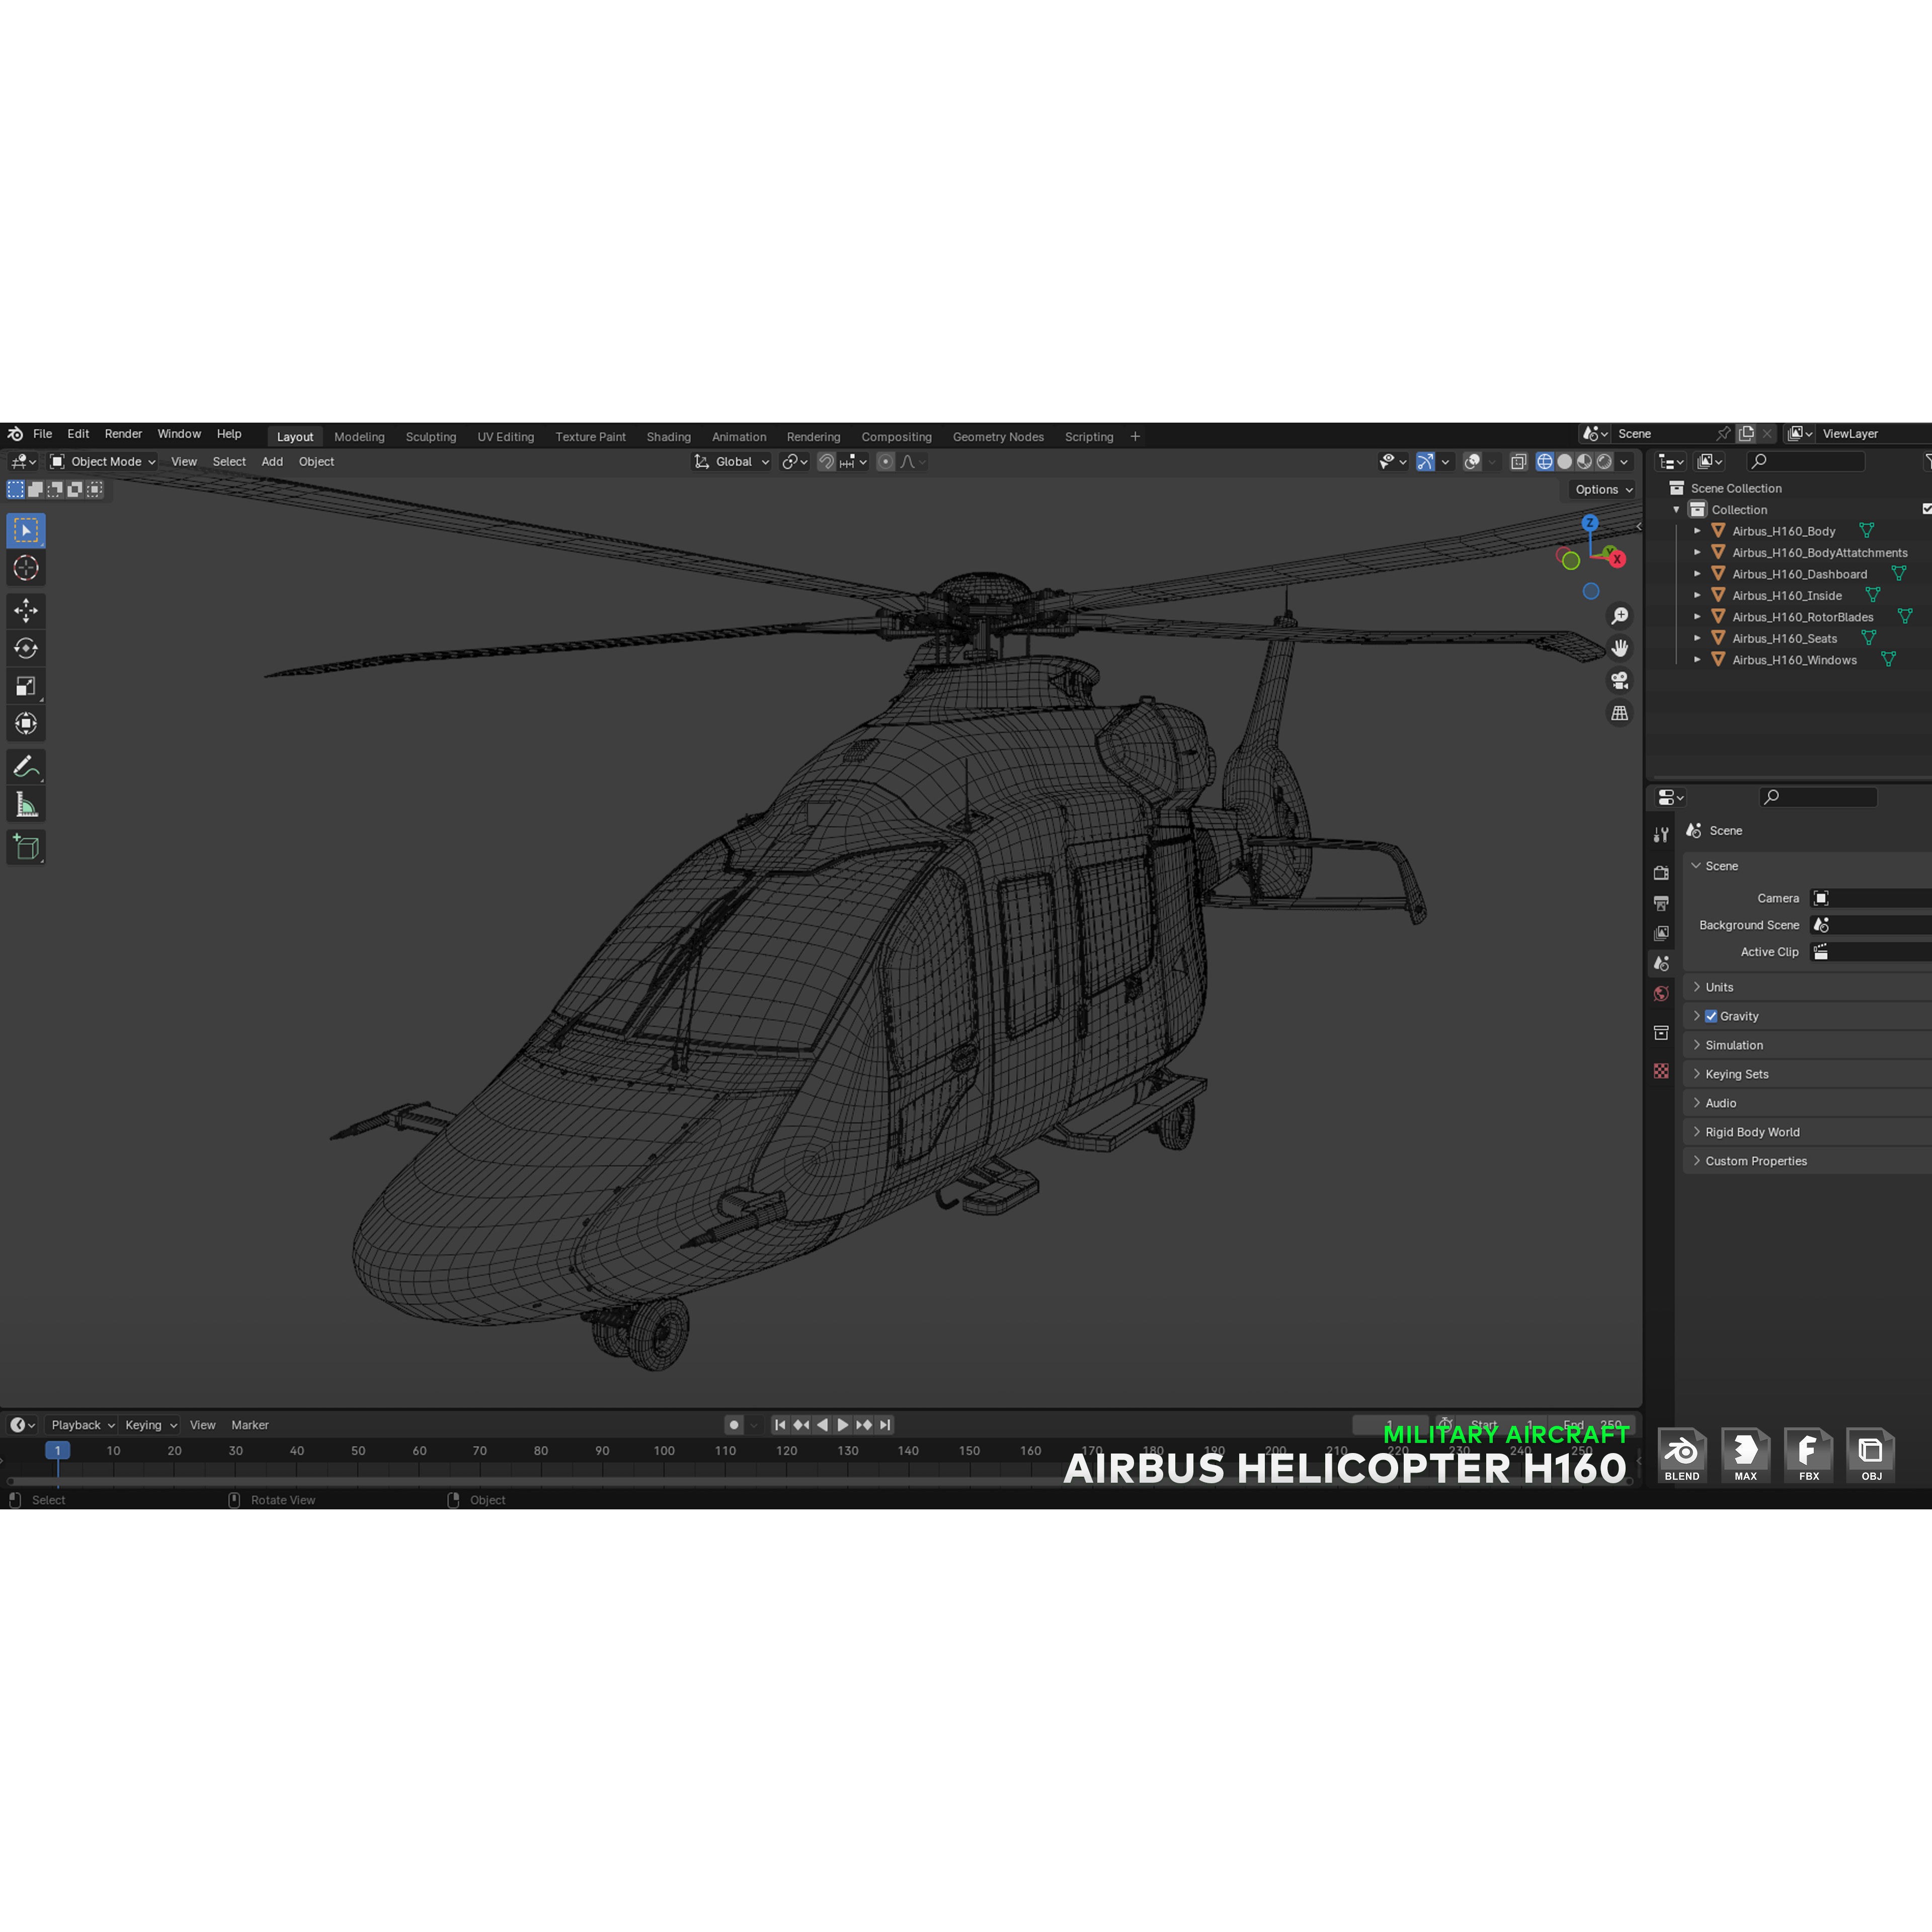Viewport: 1932px width, 1932px height.
Task: Activate the Rotate tool
Action: 26,648
